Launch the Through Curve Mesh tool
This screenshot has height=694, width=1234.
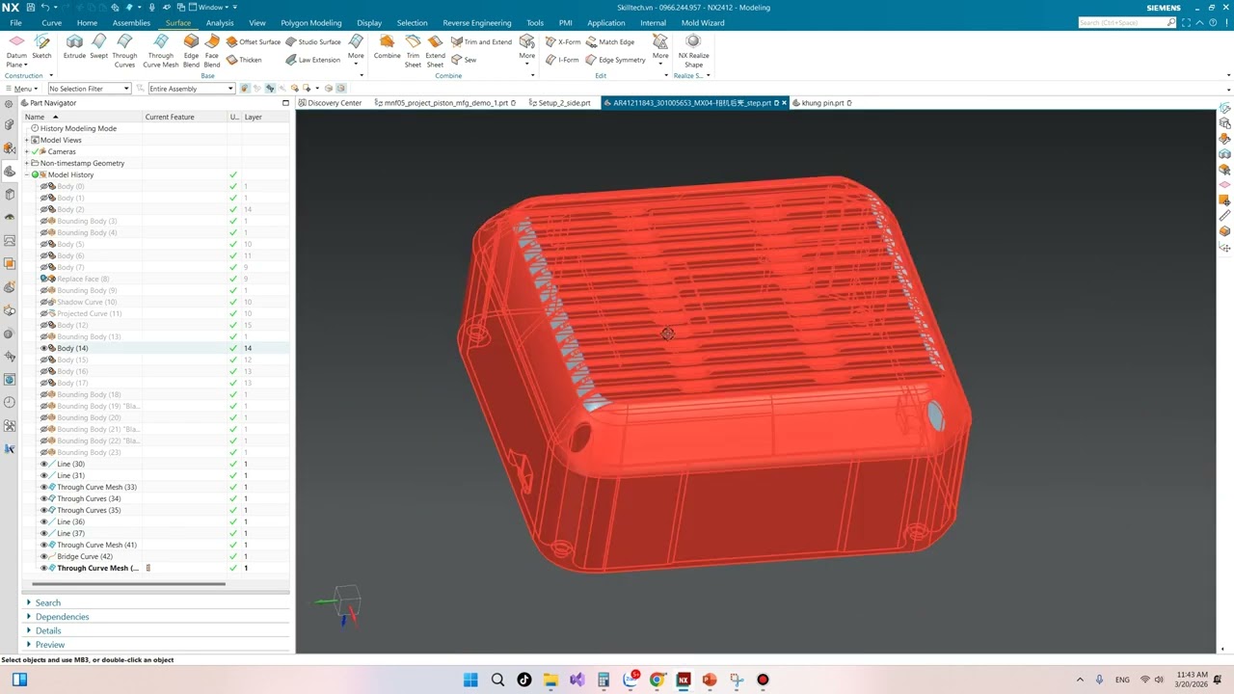point(161,51)
